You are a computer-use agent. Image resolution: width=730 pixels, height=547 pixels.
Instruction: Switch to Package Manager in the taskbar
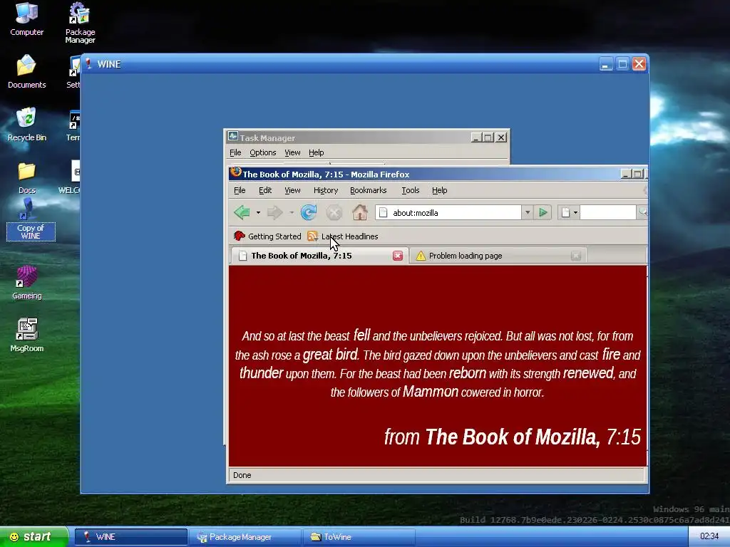[246, 537]
